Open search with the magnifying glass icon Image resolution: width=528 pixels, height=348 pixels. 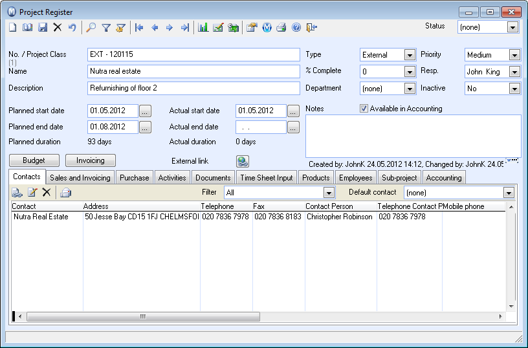pos(91,28)
